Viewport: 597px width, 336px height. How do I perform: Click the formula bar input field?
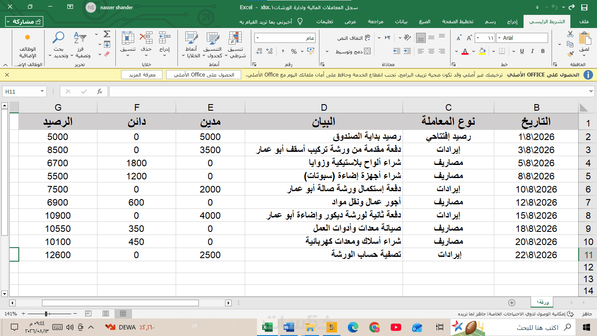(348, 91)
